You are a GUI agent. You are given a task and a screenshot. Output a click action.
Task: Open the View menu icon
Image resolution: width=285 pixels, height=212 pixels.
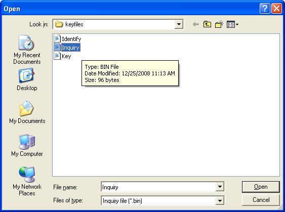click(x=233, y=24)
